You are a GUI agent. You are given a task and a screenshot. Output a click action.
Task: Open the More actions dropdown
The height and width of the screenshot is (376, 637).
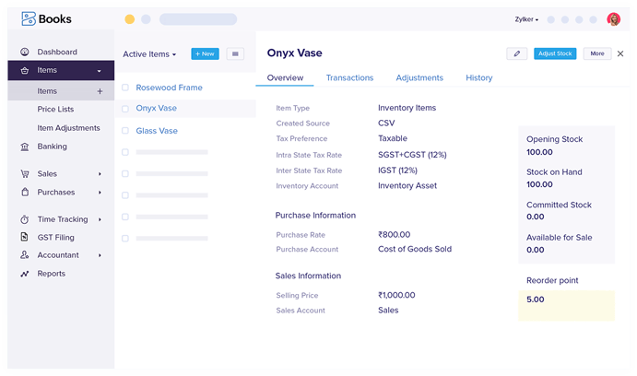click(597, 53)
